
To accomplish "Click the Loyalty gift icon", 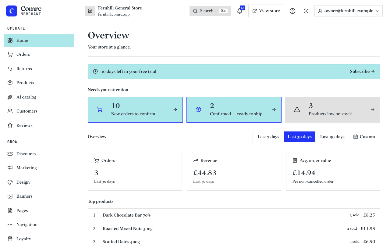I will [x=10, y=239].
